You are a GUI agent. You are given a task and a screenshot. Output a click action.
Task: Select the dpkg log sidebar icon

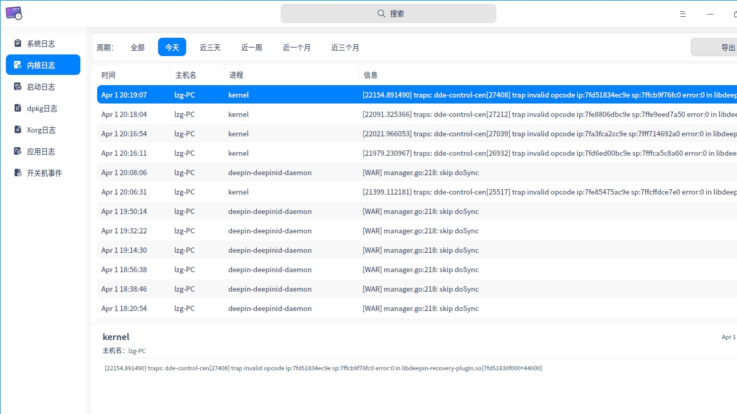coord(18,108)
